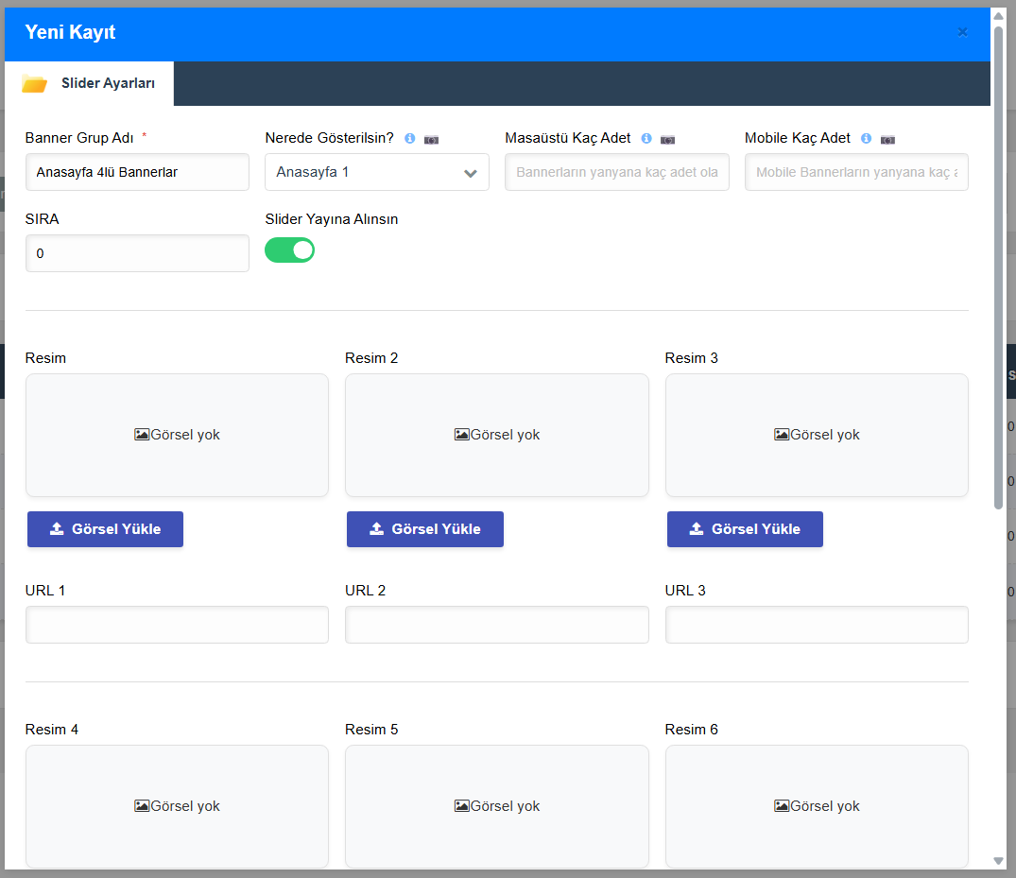Click camera icon next to Masaüstü Kaç Adet
The image size is (1016, 878).
(667, 139)
